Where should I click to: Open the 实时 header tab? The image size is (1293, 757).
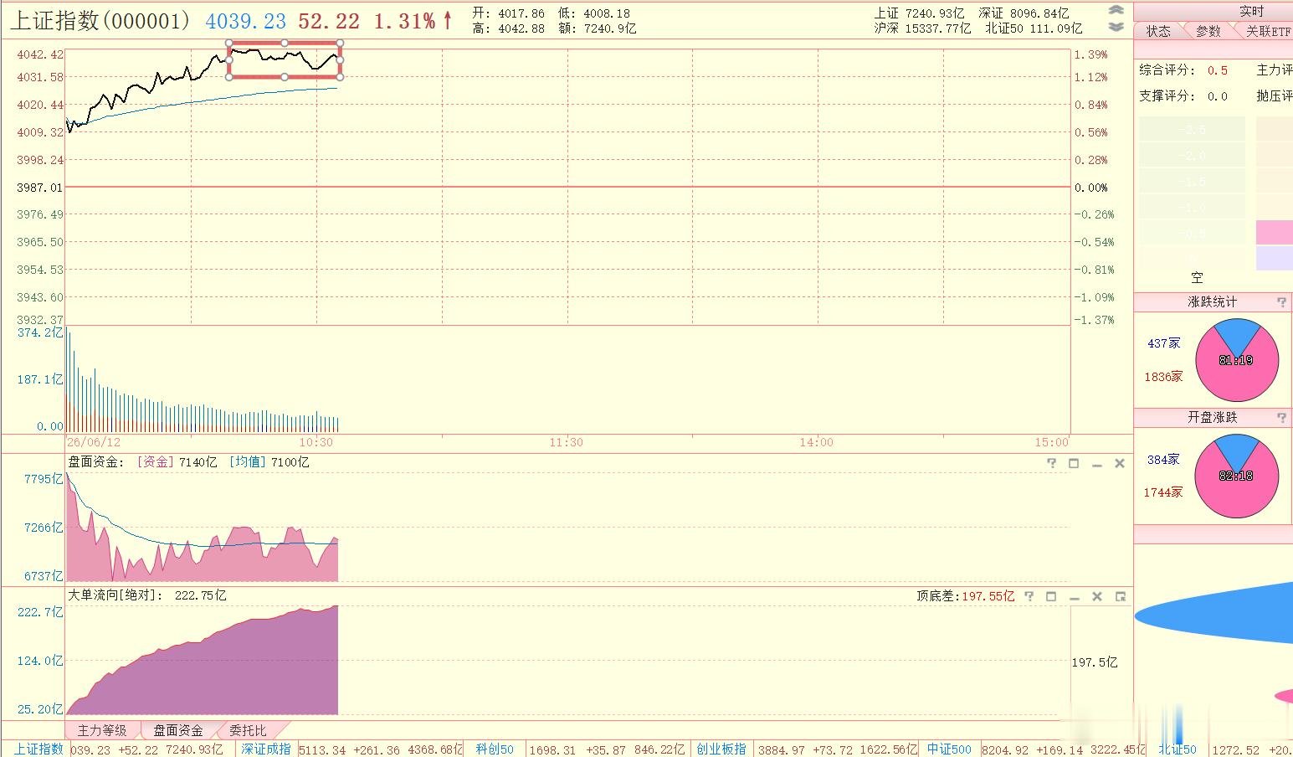[1252, 11]
